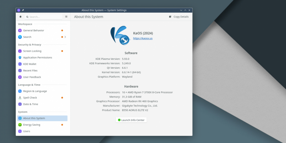Screen dimensions: 286x143
Task: Select KDE Wallet in the sidebar
Action: (42, 64)
